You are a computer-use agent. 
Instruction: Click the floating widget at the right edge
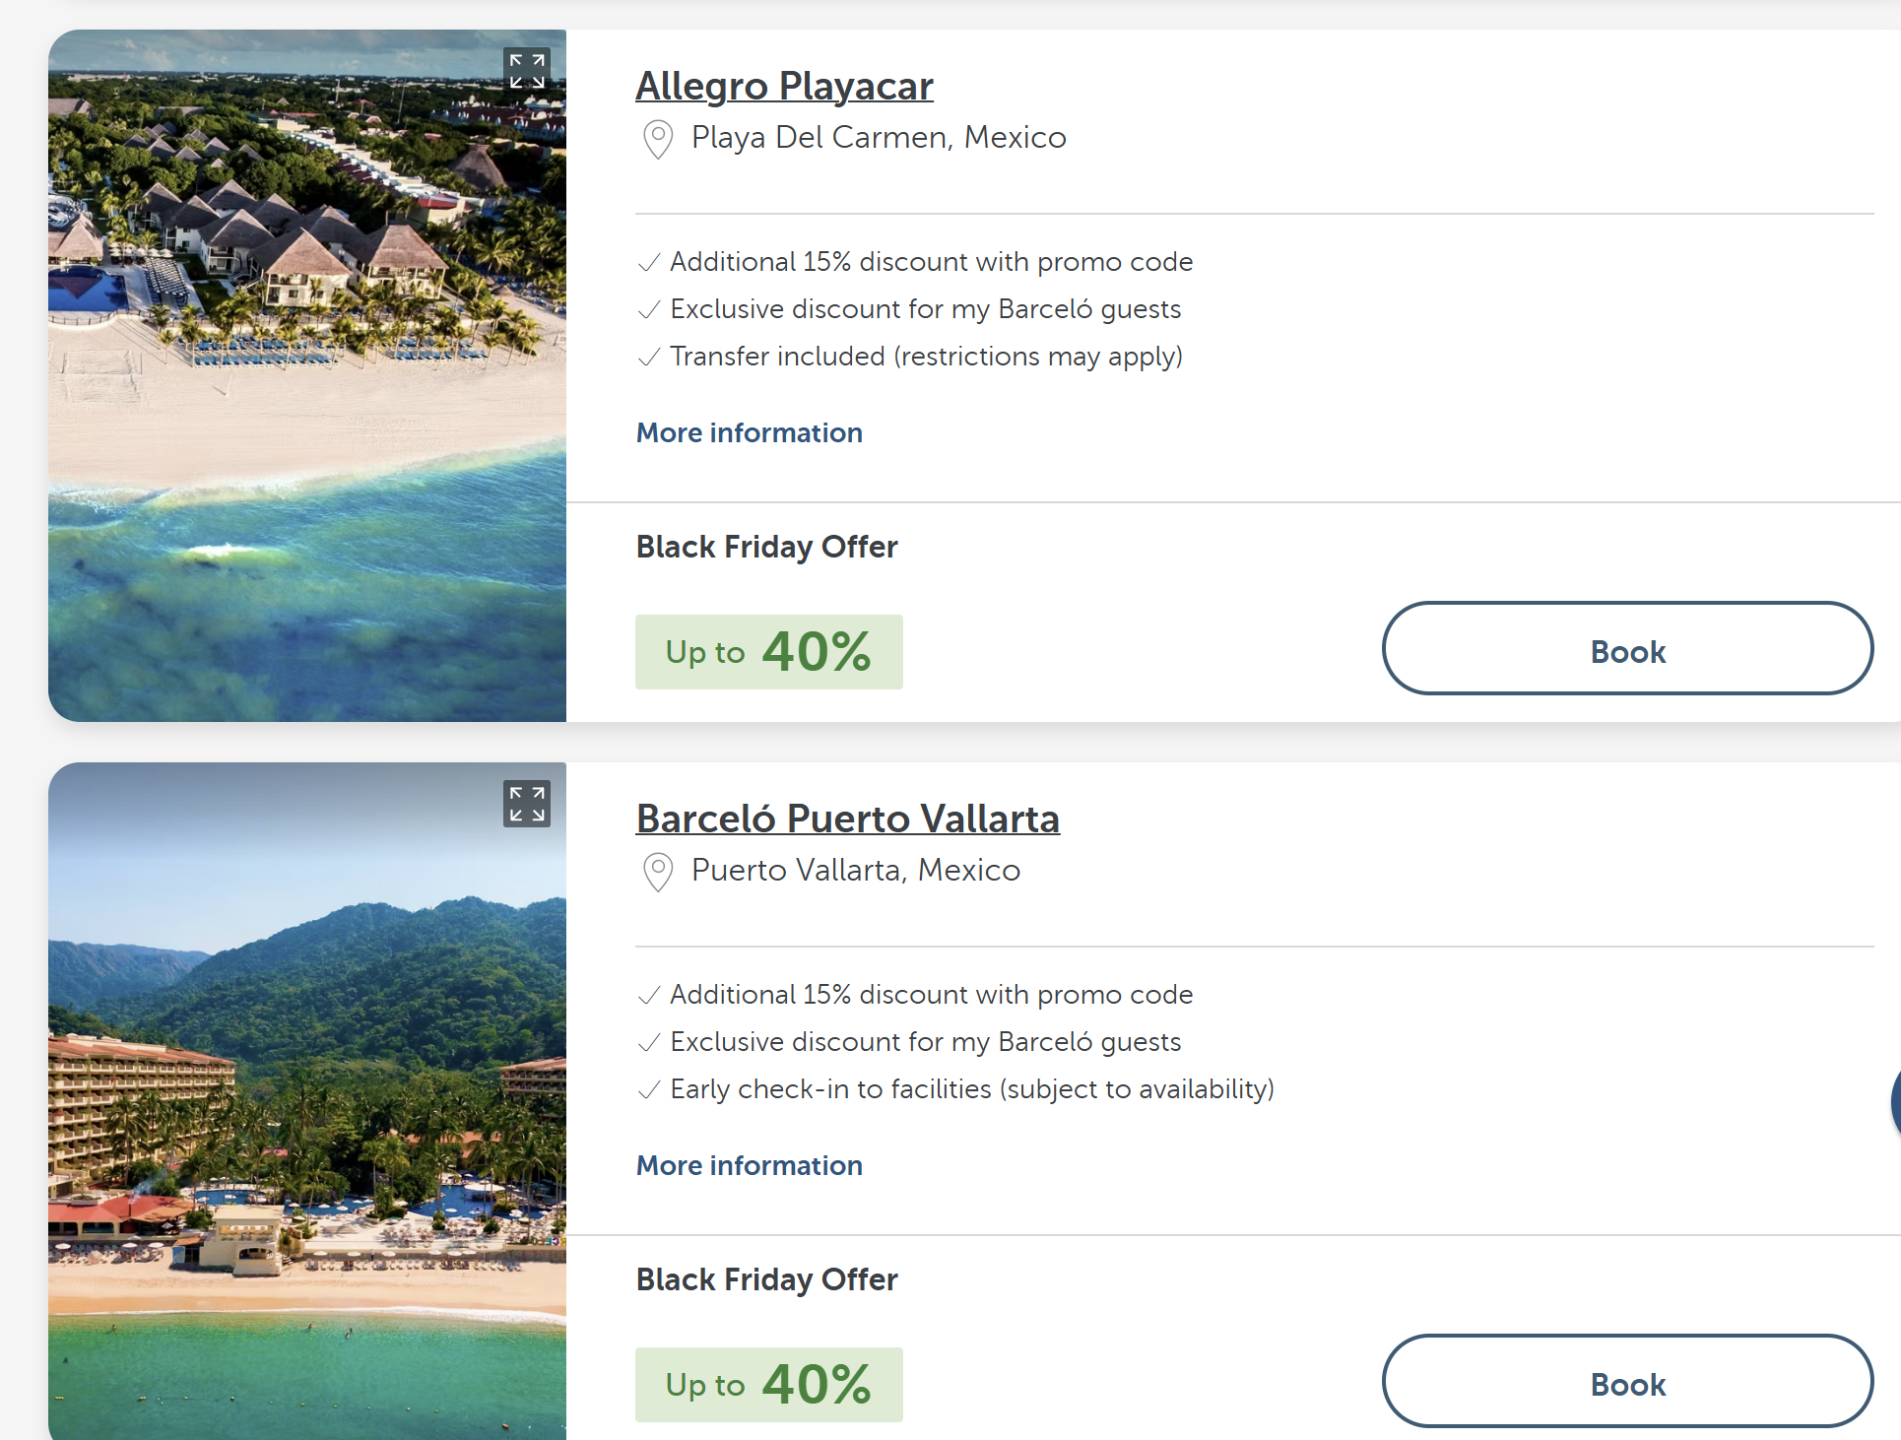[x=1895, y=1103]
